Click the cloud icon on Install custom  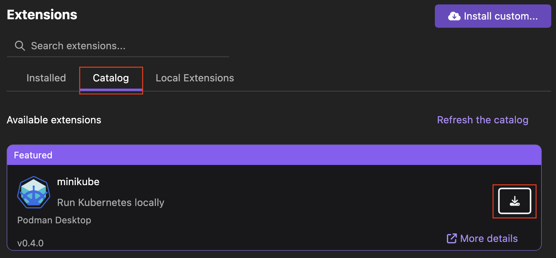click(x=454, y=16)
